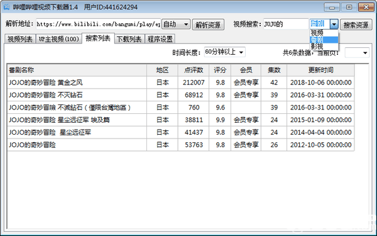Click the 38811 review count cell
Image resolution: width=377 pixels, height=236 pixels.
click(194, 120)
